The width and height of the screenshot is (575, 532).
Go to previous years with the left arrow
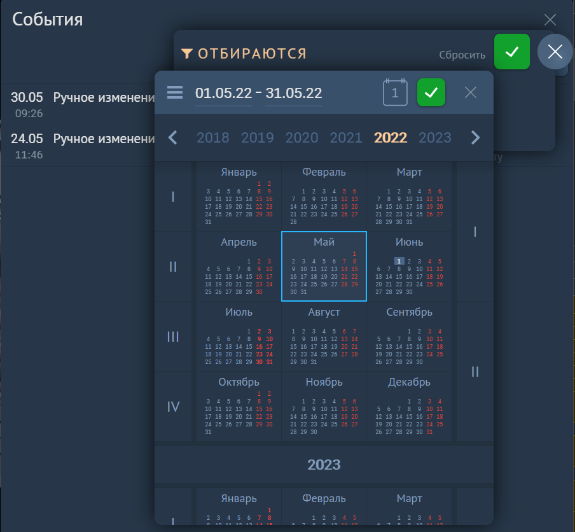tap(173, 137)
